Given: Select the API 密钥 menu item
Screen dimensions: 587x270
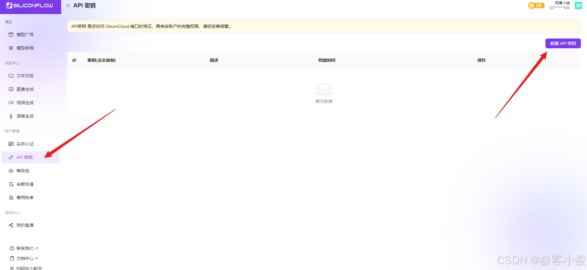Looking at the screenshot, I should pyautogui.click(x=31, y=157).
